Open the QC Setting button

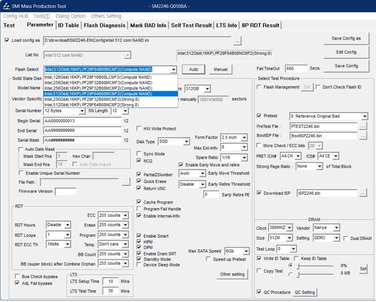click(305, 292)
